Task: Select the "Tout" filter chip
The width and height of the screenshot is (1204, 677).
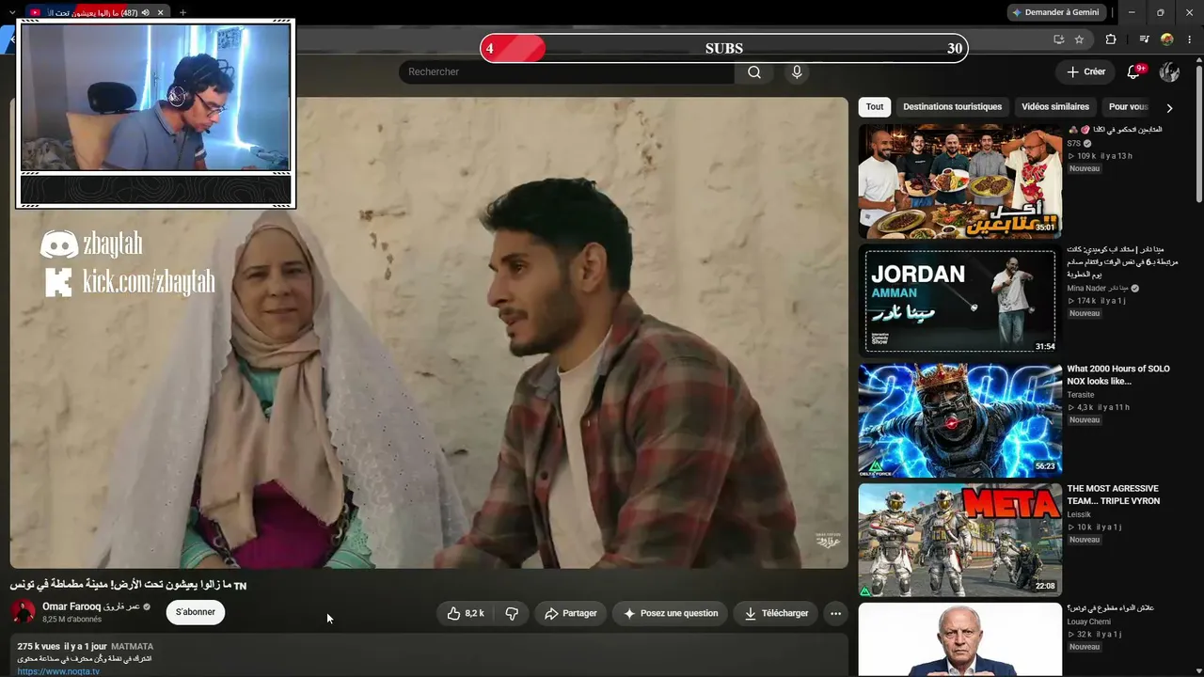Action: tap(875, 107)
